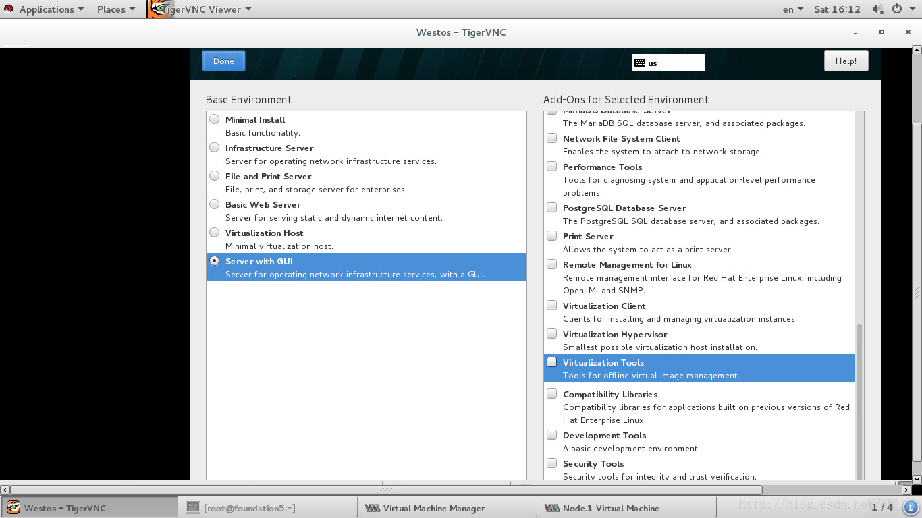Tick the Virtualization Tools checkbox
The image size is (922, 518).
point(551,362)
